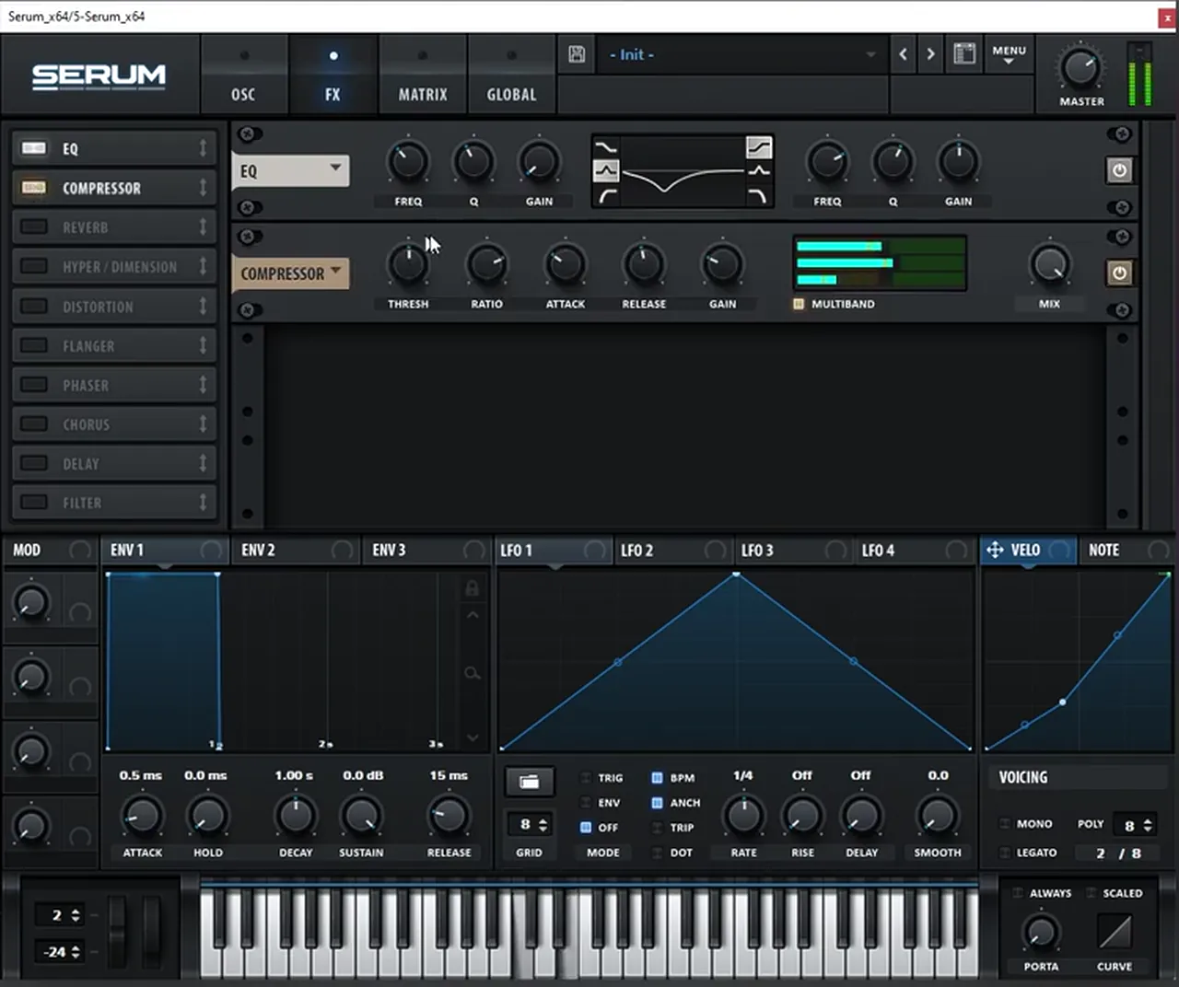Click the Compressor MIX knob
1179x987 pixels.
[x=1049, y=264]
